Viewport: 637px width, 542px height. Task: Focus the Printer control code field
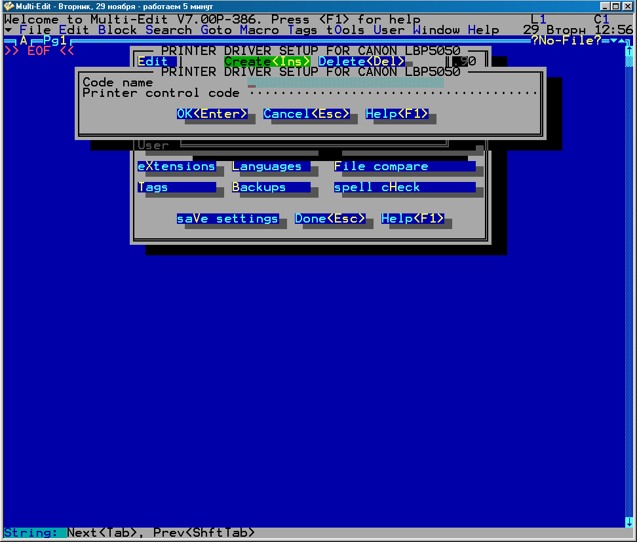[393, 94]
